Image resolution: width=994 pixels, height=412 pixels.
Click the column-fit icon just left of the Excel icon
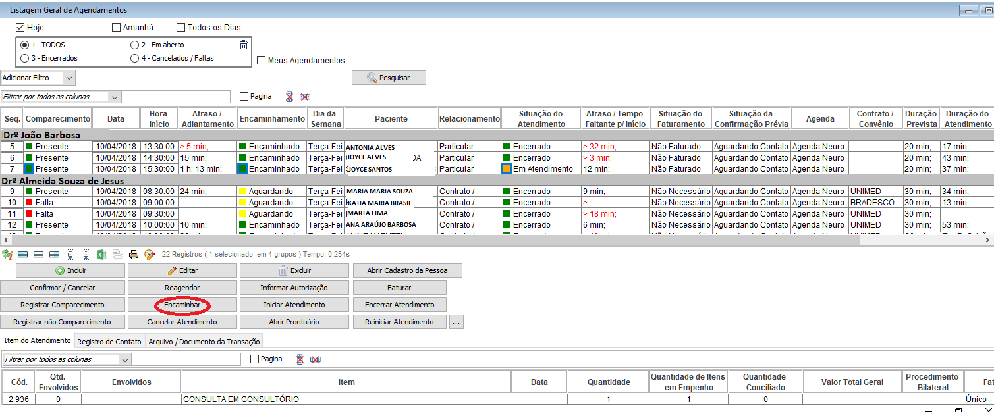click(86, 255)
